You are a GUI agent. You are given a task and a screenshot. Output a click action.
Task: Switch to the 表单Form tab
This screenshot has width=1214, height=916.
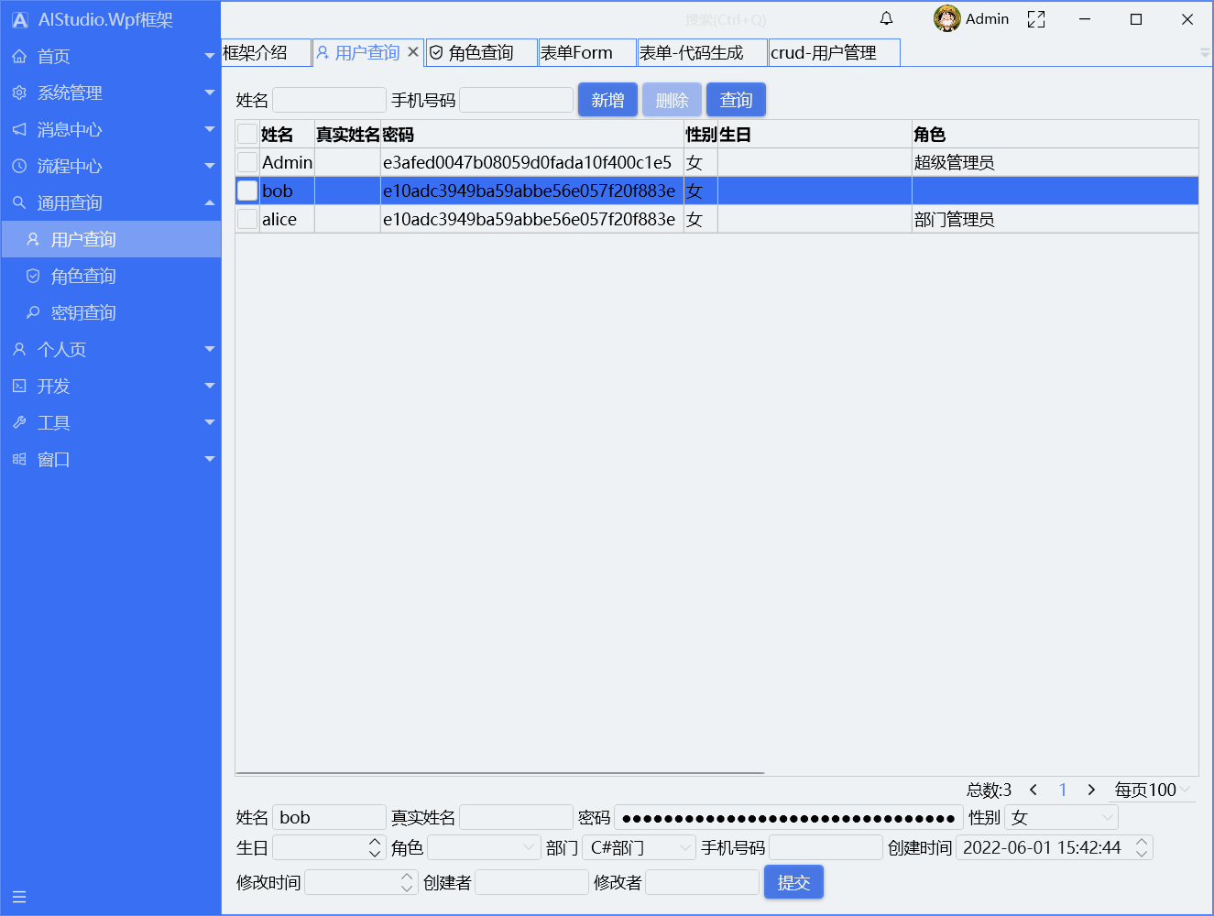587,53
